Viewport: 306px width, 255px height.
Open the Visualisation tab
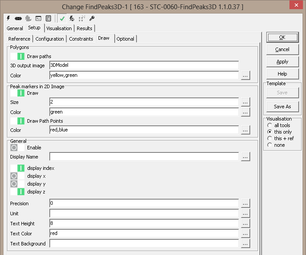point(59,28)
